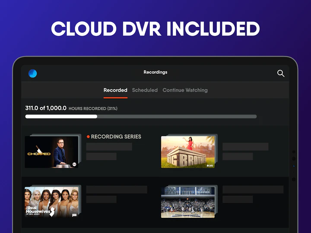This screenshot has height=233, width=311.
Task: Click the DVR storage usage bar
Action: [x=141, y=116]
